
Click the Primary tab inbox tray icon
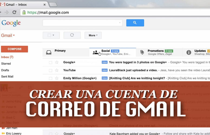pos(49,52)
